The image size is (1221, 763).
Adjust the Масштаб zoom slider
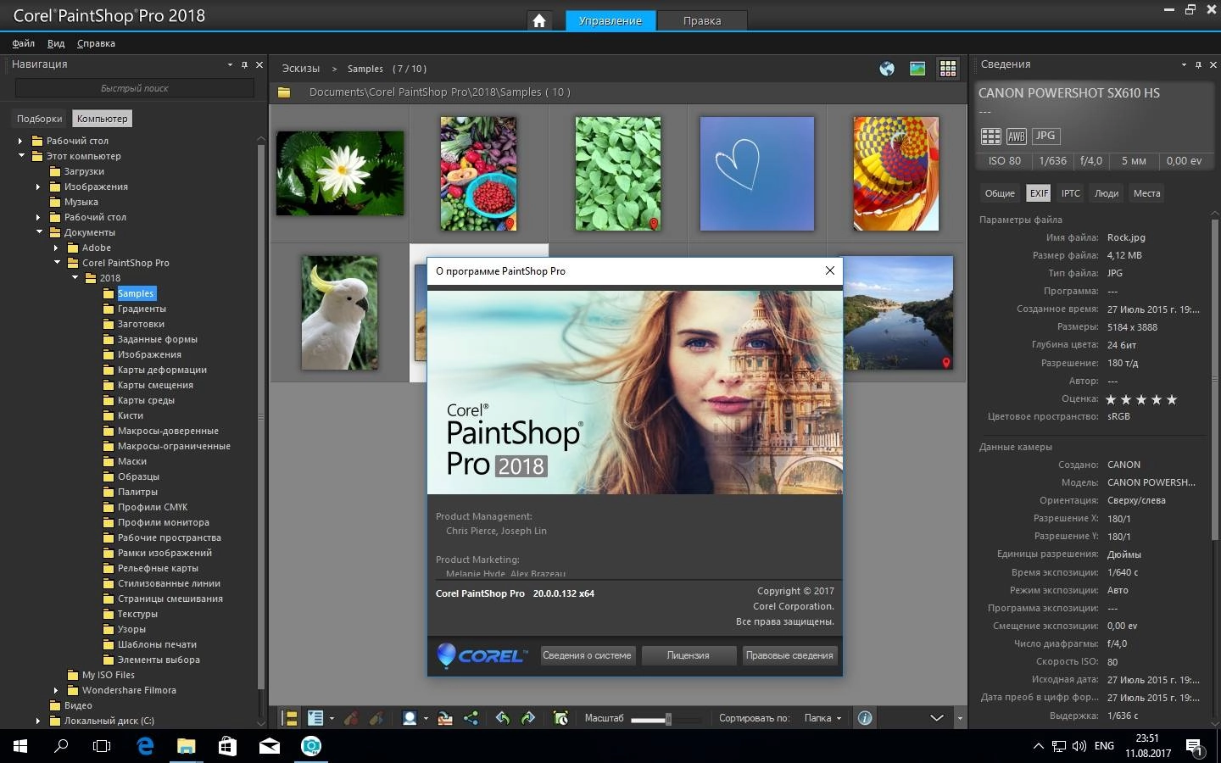[x=668, y=719]
